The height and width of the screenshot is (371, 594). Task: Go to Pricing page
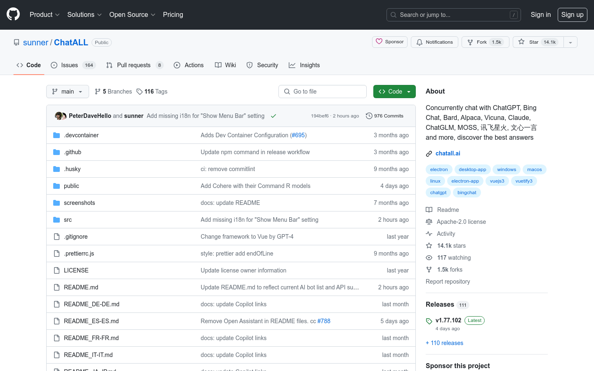[x=173, y=14]
